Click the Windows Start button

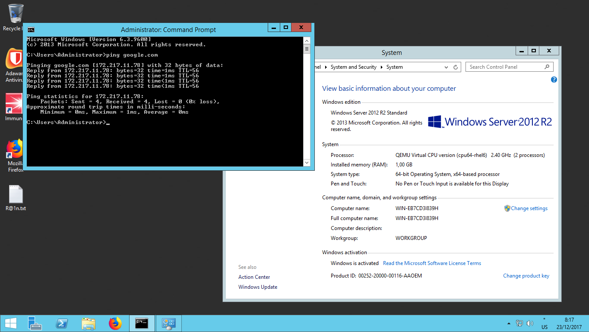[x=10, y=323]
